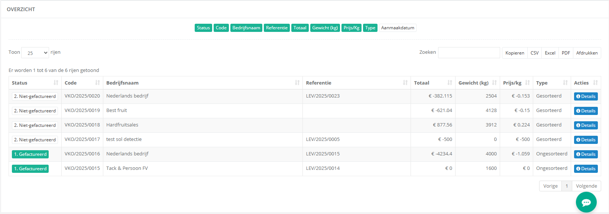Print table with Afdrukken
The height and width of the screenshot is (214, 609).
tap(587, 53)
